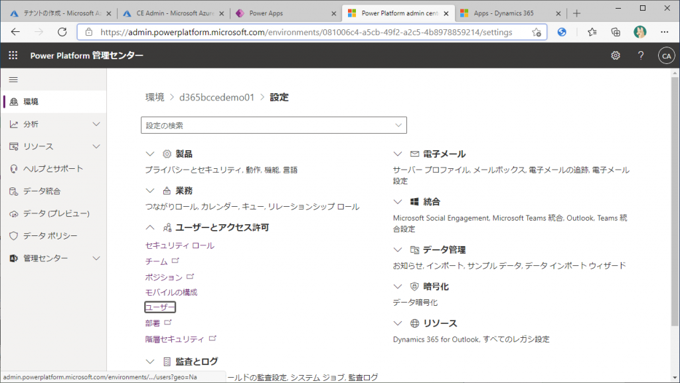Open the CA account avatar menu
The height and width of the screenshot is (383, 680).
point(666,56)
